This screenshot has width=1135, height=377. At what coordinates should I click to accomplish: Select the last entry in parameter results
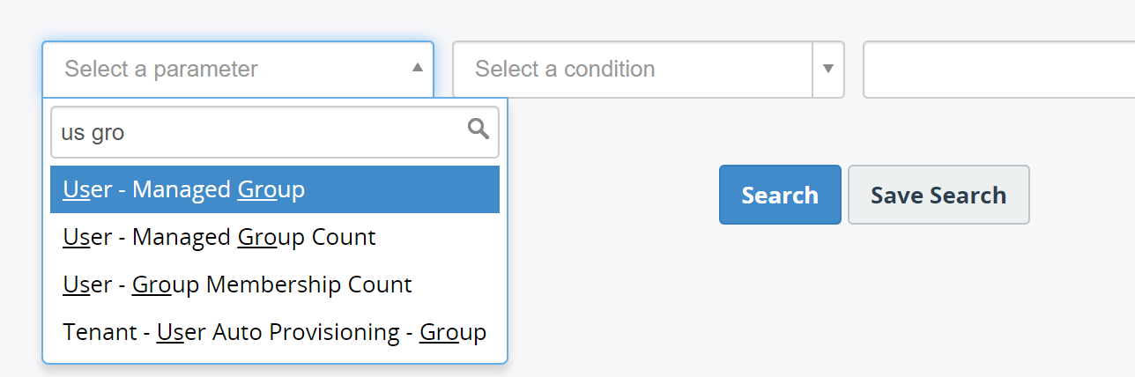pos(275,332)
